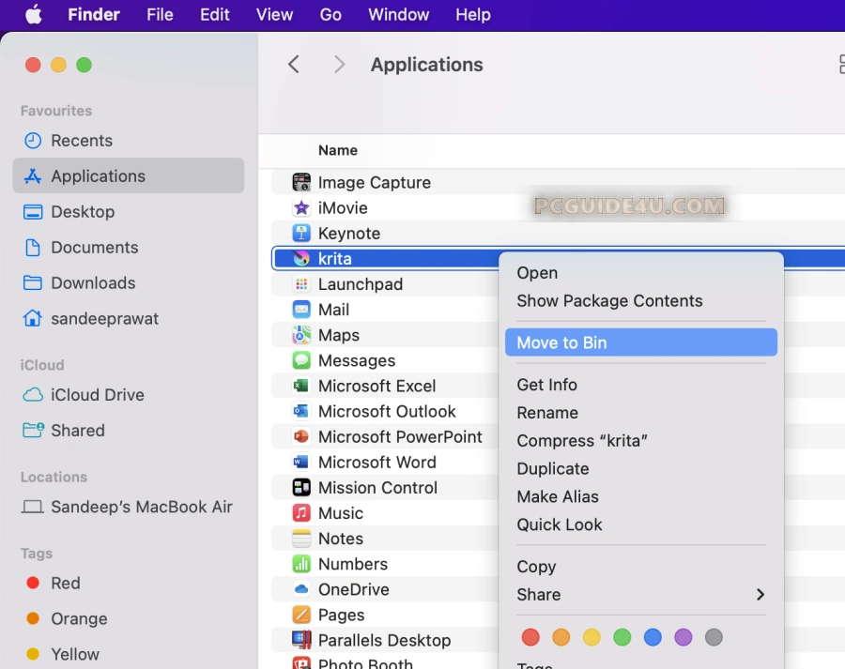Click the iMovie app icon
This screenshot has height=669, width=845.
[301, 208]
